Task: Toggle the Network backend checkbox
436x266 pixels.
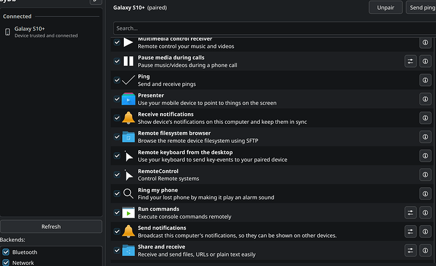Action: pos(6,263)
